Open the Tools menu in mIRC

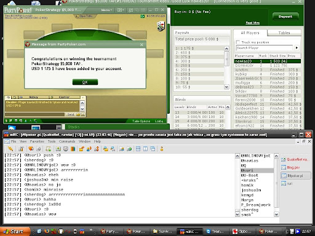click(52, 141)
